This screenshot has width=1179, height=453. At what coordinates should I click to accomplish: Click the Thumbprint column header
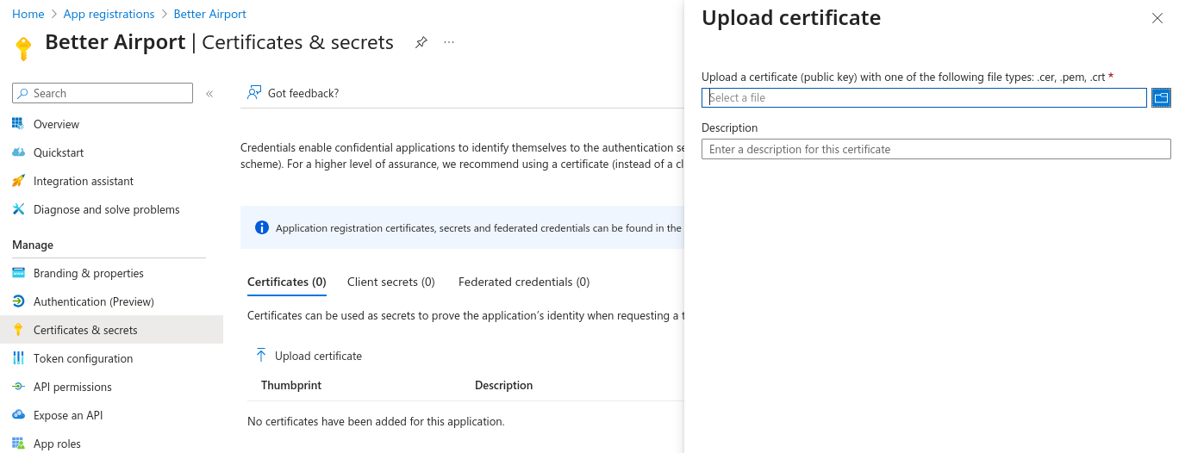(291, 385)
